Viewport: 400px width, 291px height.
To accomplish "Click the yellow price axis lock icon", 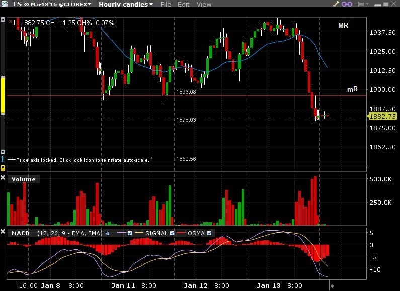I will coord(3,167).
